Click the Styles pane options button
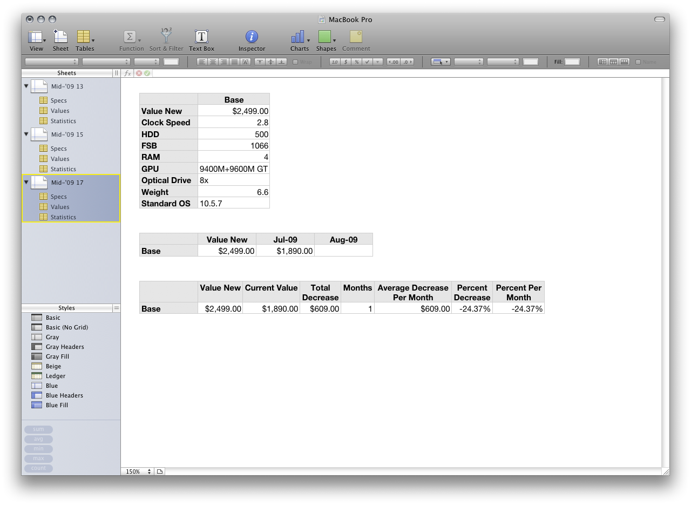 (116, 308)
